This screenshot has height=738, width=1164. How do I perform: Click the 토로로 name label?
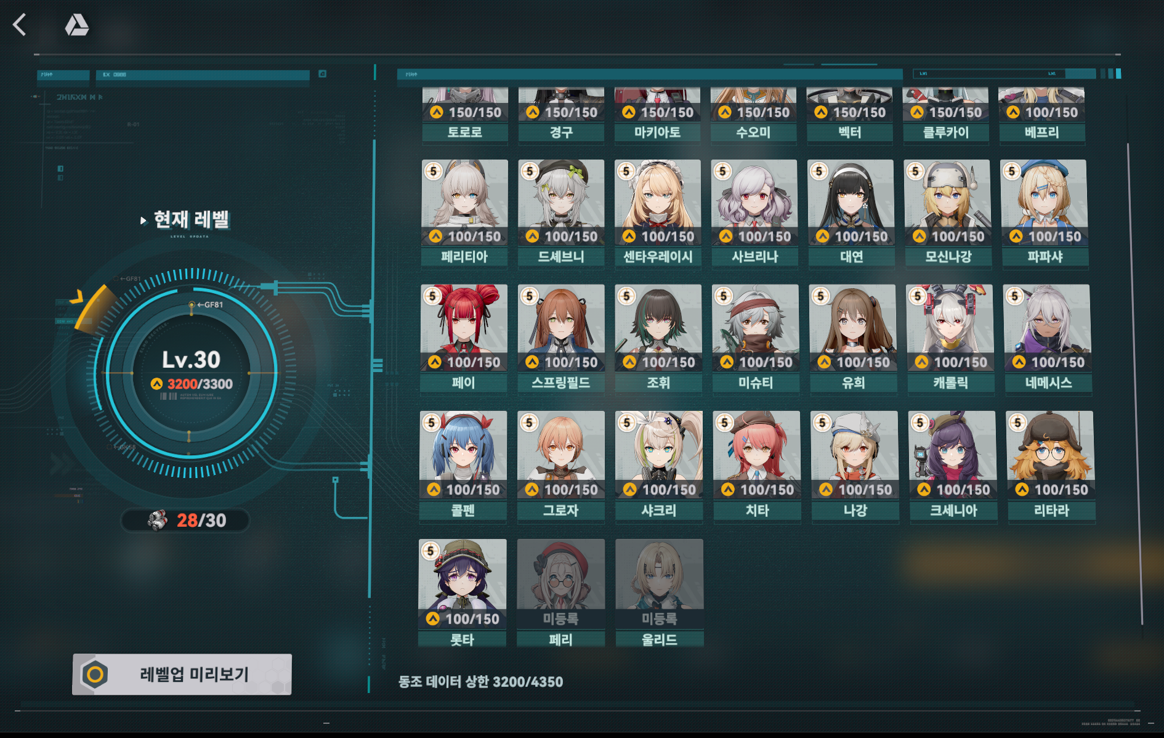tap(465, 132)
